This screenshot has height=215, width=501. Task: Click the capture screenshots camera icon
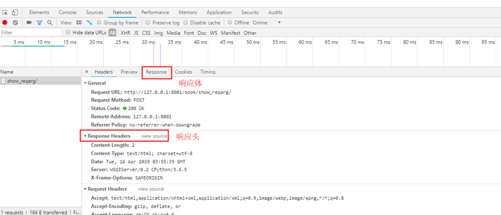tap(29, 22)
